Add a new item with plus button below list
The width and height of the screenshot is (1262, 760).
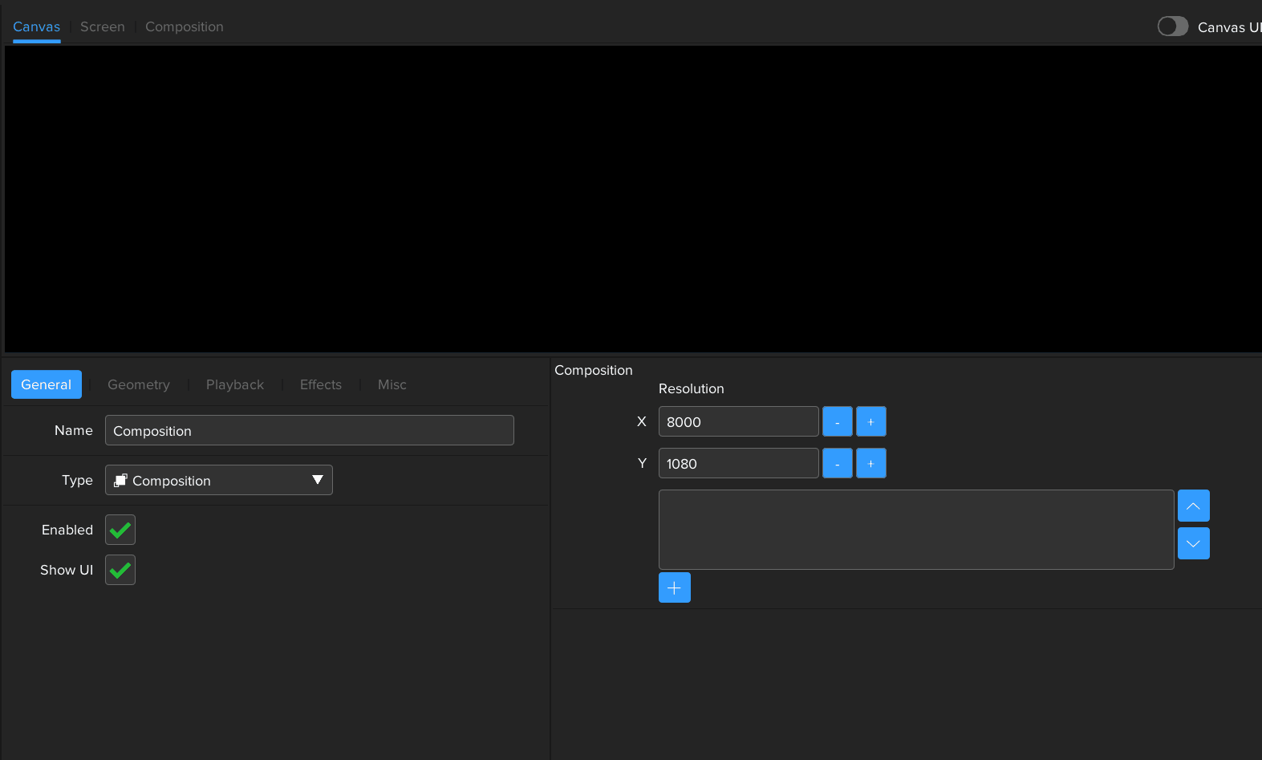(x=674, y=587)
